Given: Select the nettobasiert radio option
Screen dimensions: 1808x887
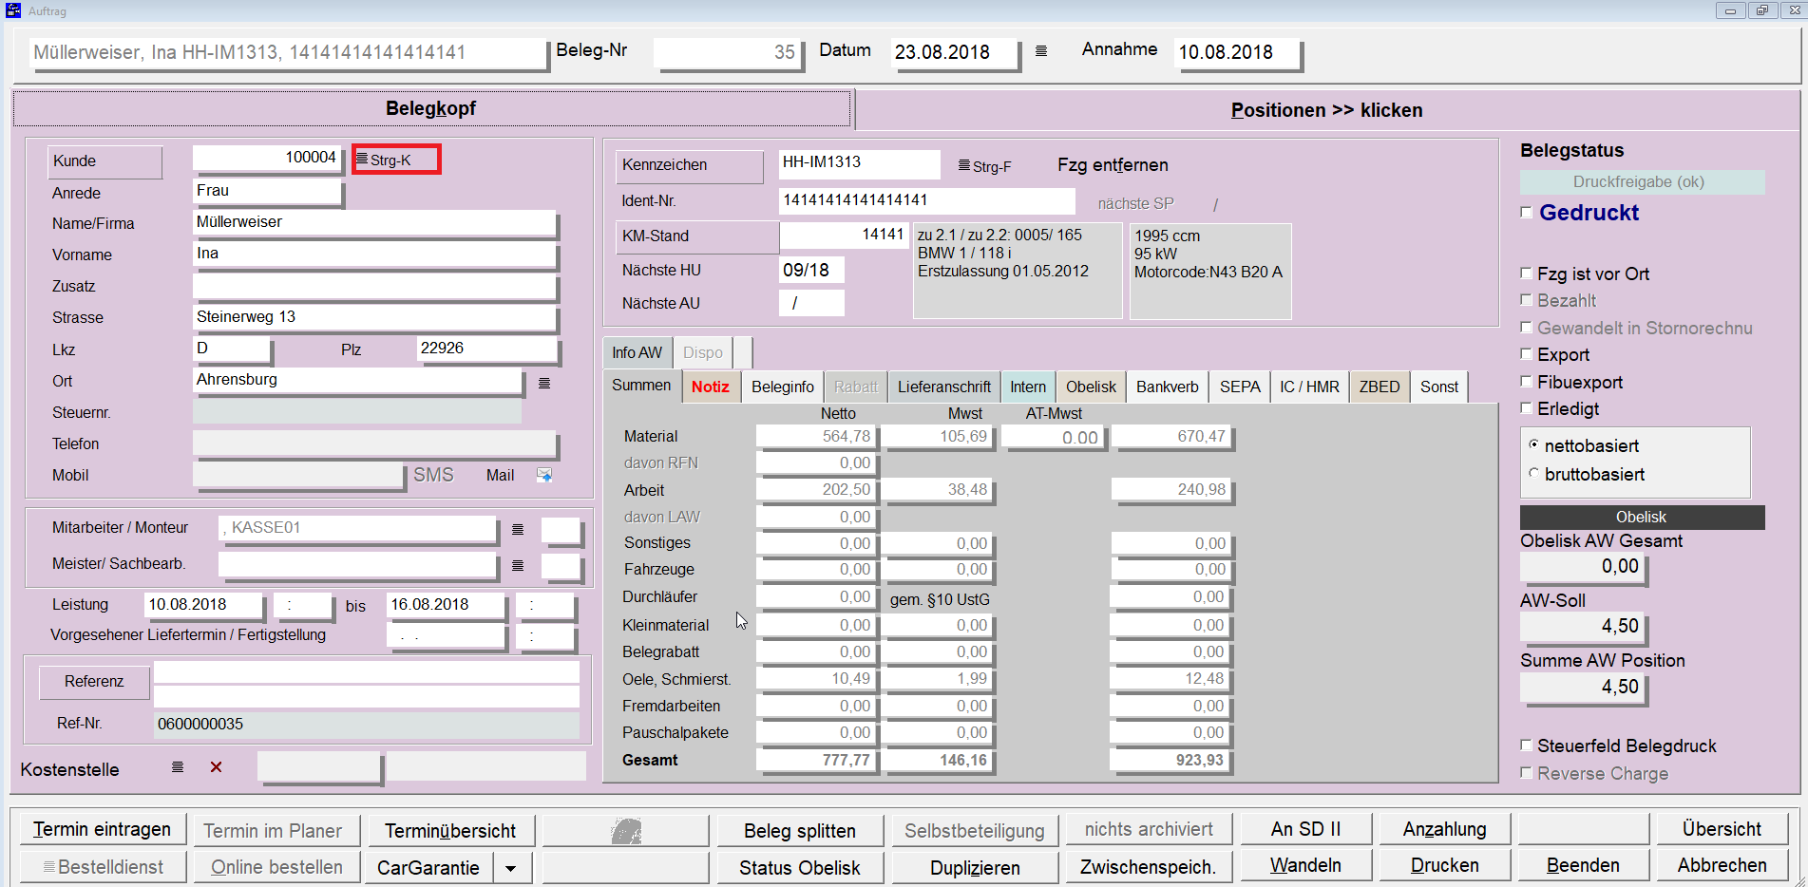Looking at the screenshot, I should [x=1533, y=444].
